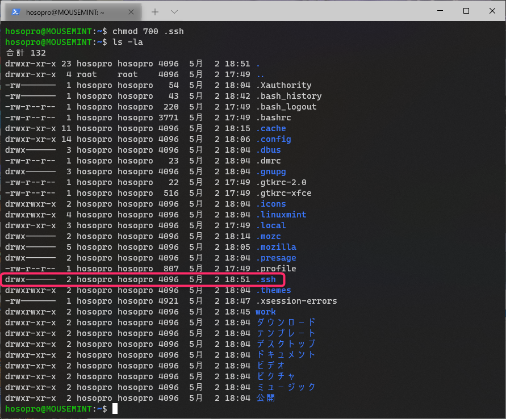
Task: Click the .mozc directory name
Action: point(269,236)
